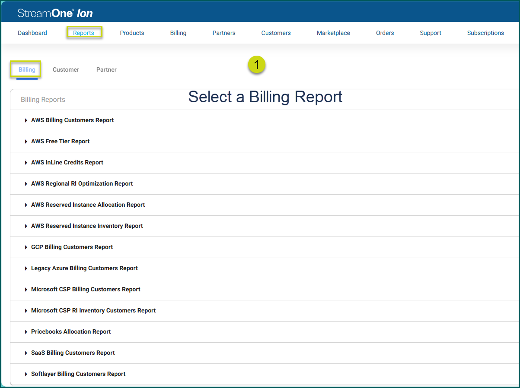Switch to the Billing reports tab
The height and width of the screenshot is (388, 520).
(27, 69)
